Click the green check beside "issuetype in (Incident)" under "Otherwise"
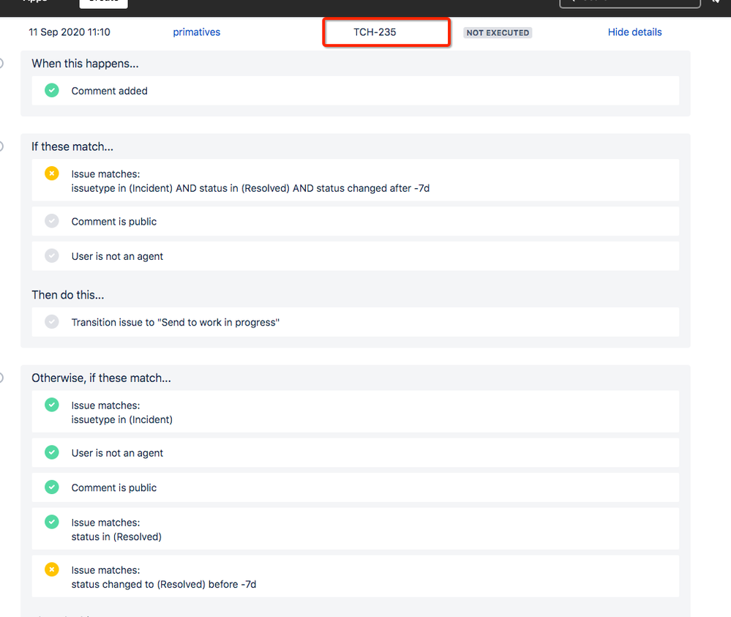 pos(52,405)
